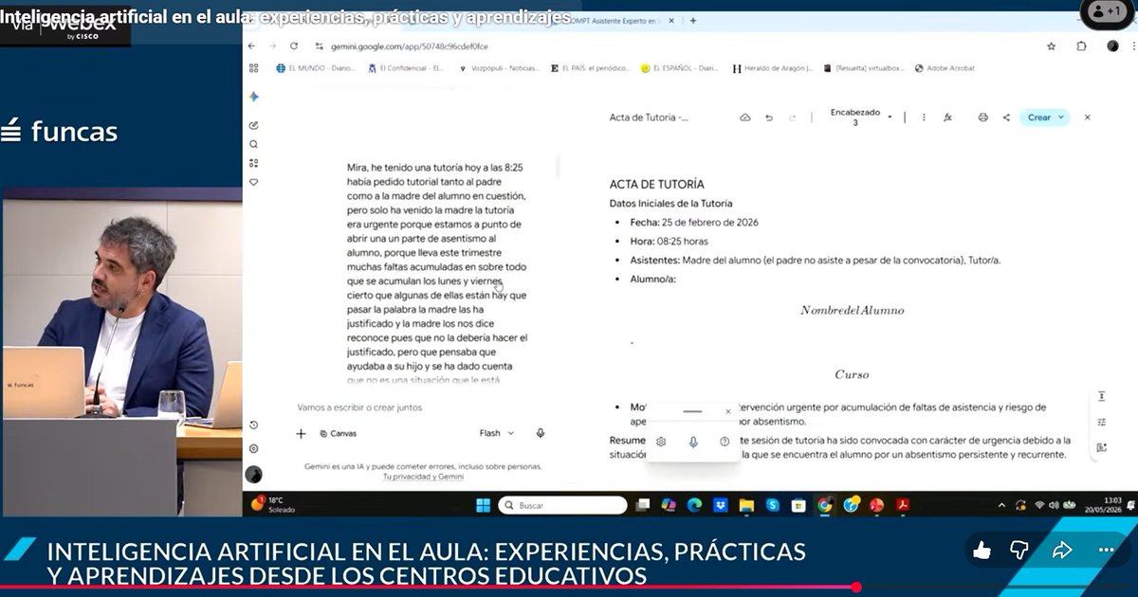Screen dimensions: 1138x597
Task: Click the Acta de Tutoría document title
Action: (649, 118)
